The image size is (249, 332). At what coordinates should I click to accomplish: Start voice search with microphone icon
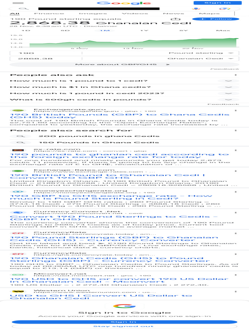pos(196,9)
